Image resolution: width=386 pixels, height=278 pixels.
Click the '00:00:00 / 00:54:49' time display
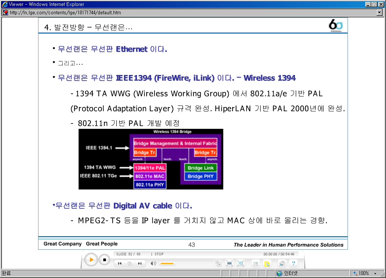click(x=279, y=254)
